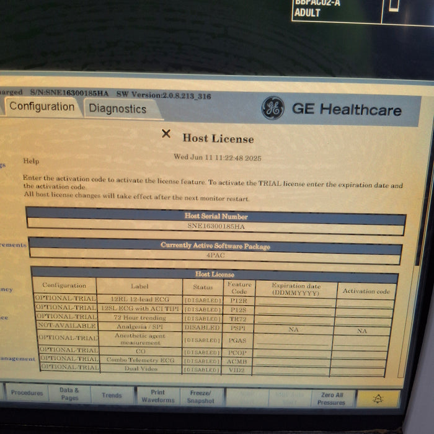Click activation code field for the CO row
The width and height of the screenshot is (434, 434).
(x=360, y=355)
